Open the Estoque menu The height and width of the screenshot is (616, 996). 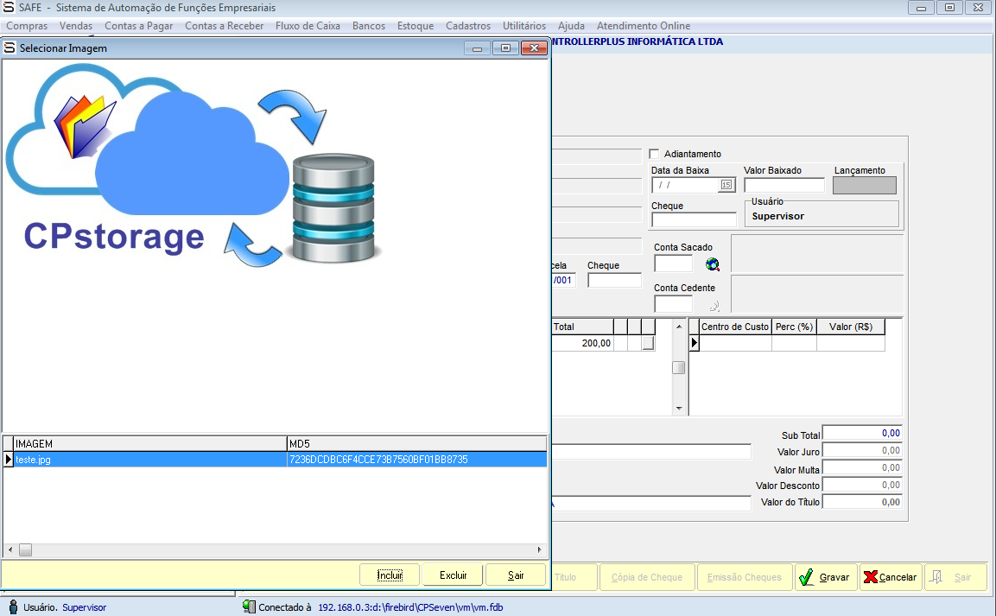(416, 25)
